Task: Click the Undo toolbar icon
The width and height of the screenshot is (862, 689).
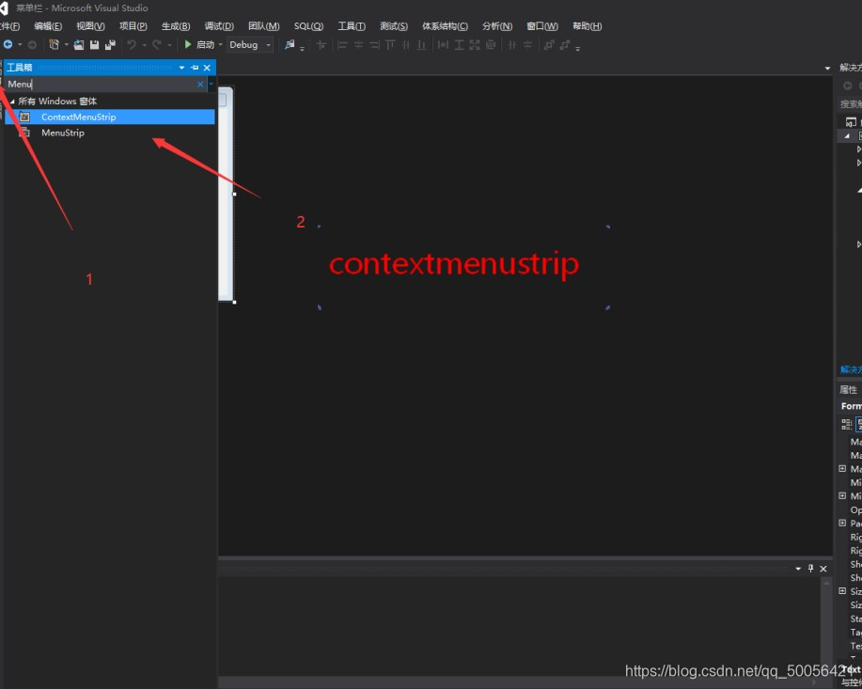Action: click(132, 44)
